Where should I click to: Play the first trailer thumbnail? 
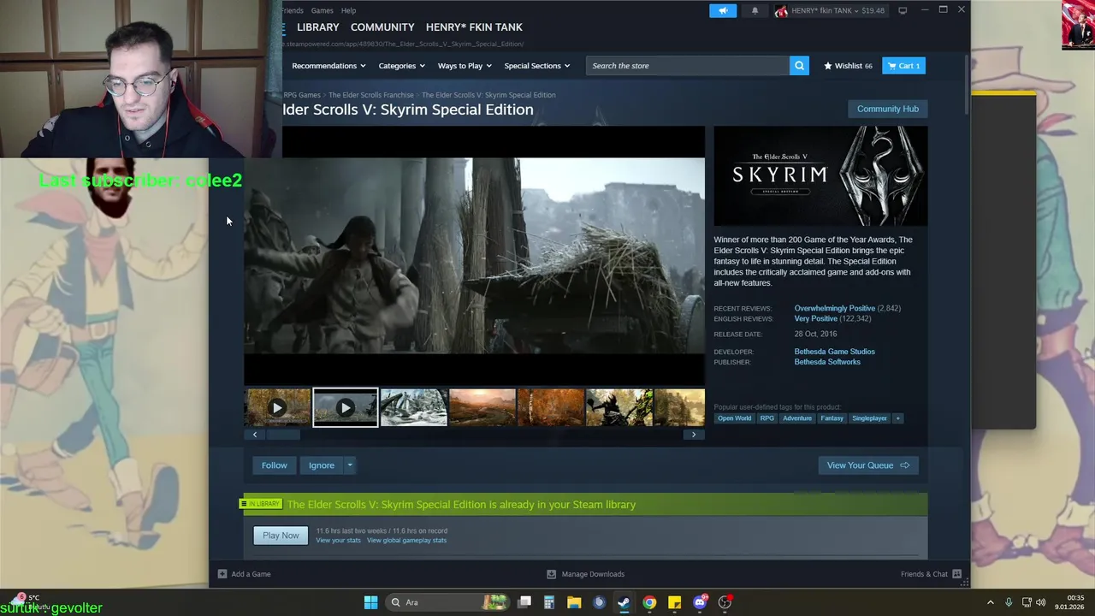pyautogui.click(x=277, y=407)
